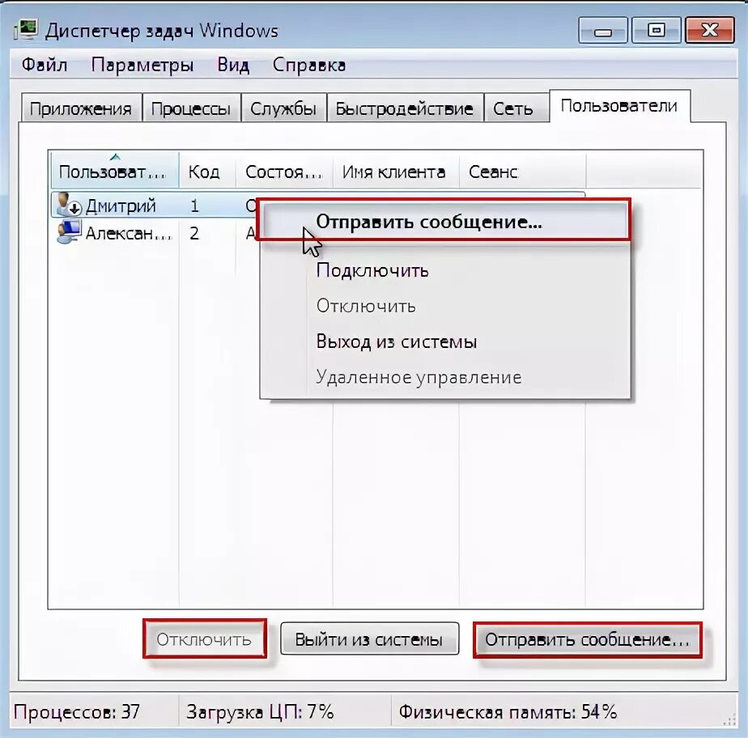Sort by the Код column header
The height and width of the screenshot is (738, 748).
pos(207,170)
